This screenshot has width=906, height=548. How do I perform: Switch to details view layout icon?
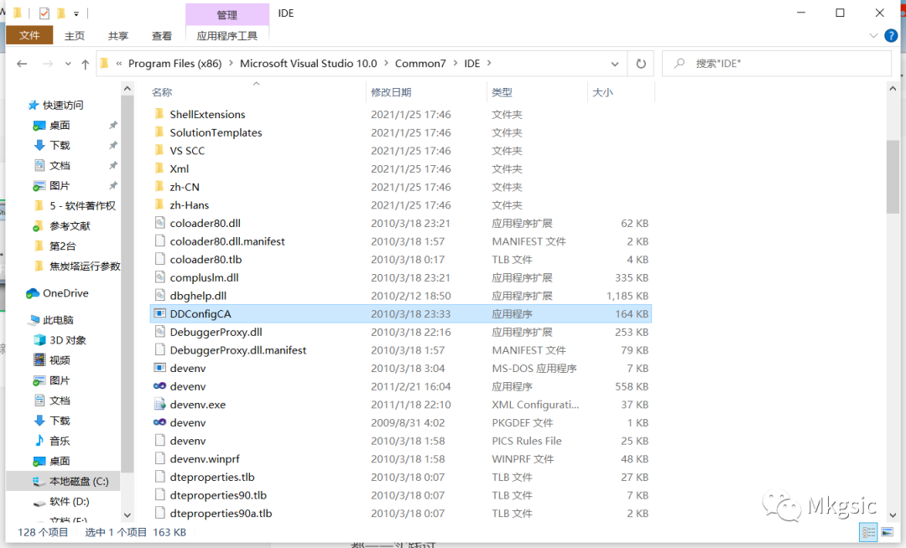point(868,532)
